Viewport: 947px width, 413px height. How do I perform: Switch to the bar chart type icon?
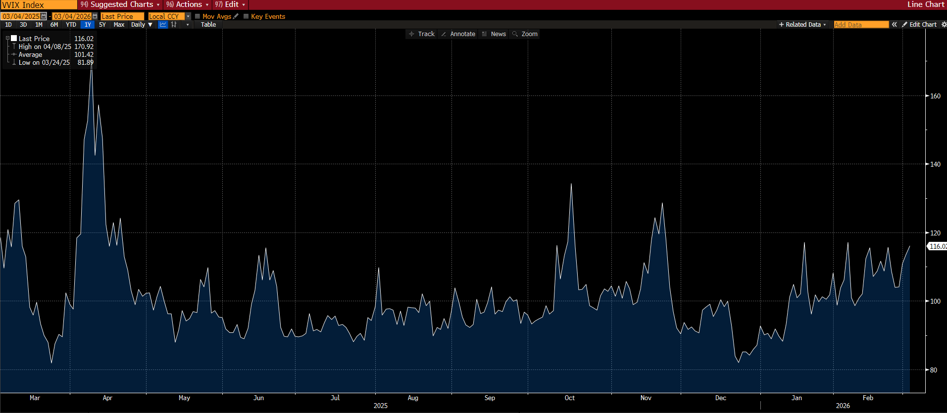[174, 24]
